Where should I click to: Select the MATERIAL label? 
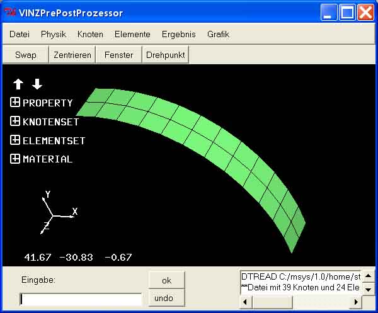coord(47,159)
